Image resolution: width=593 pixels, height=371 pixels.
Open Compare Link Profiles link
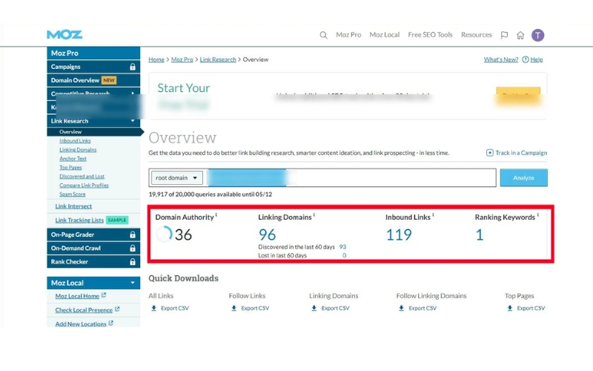(84, 185)
